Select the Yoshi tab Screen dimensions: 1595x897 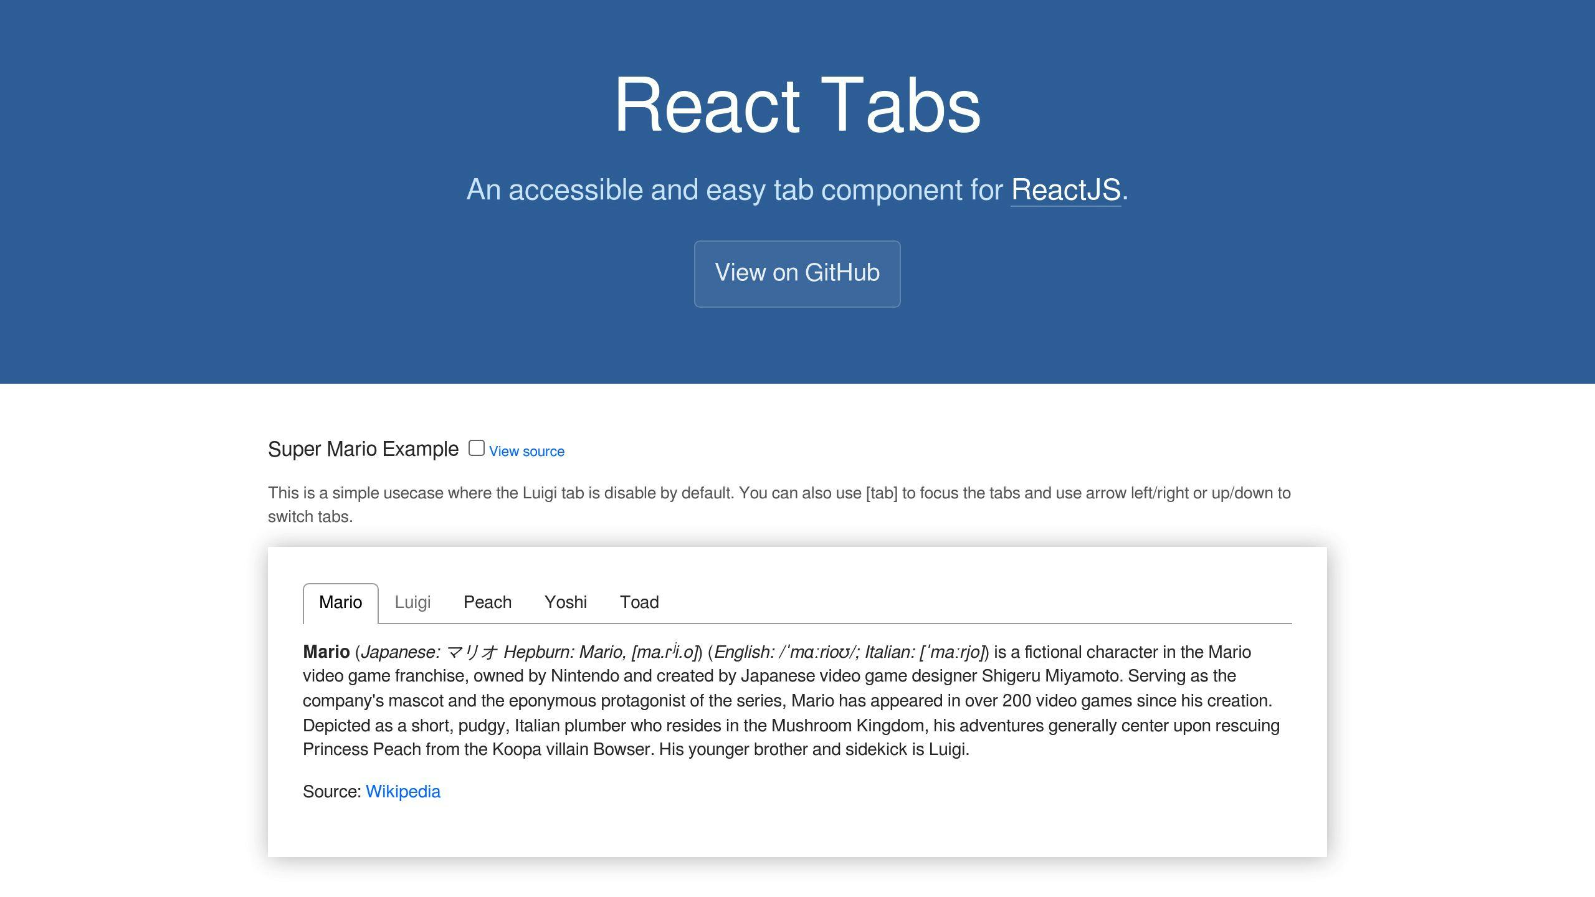click(x=565, y=601)
